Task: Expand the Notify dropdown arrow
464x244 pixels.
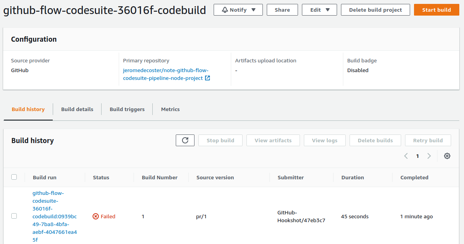Action: pyautogui.click(x=253, y=10)
